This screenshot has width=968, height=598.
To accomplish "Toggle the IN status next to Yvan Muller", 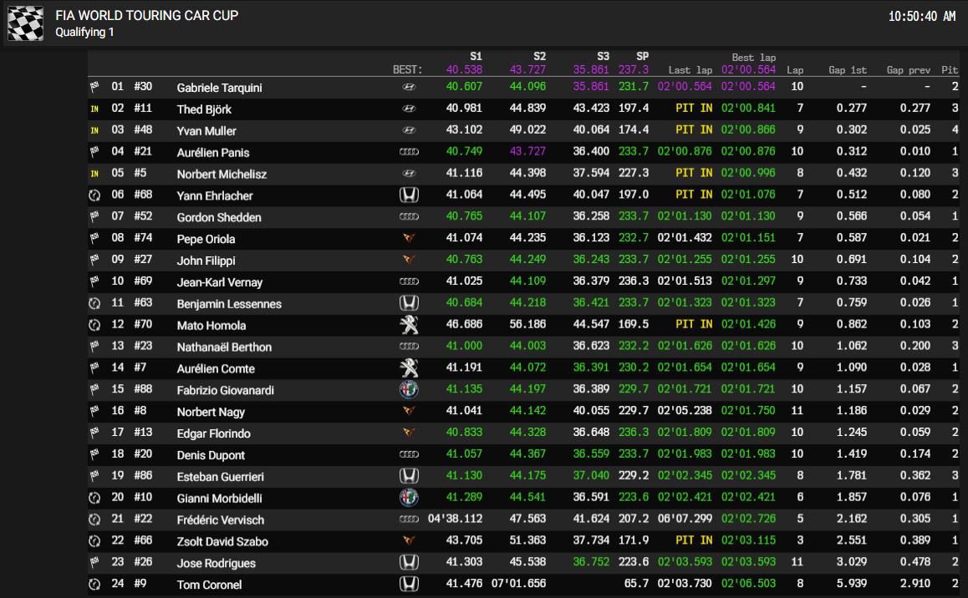I will click(x=94, y=129).
